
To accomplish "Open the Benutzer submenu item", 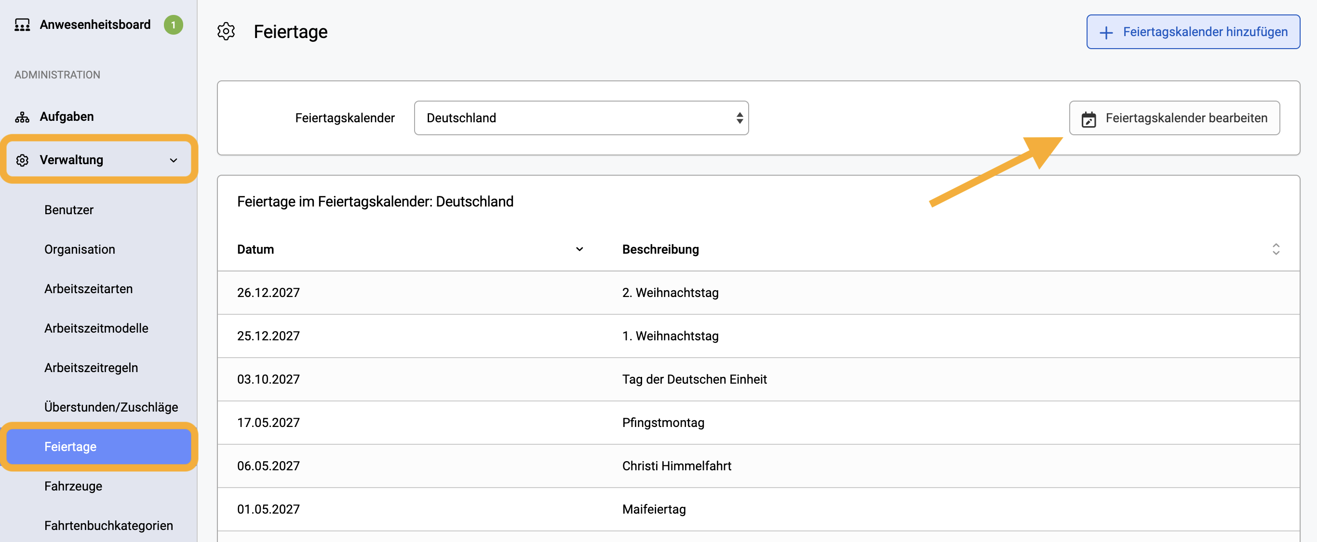I will pyautogui.click(x=69, y=210).
